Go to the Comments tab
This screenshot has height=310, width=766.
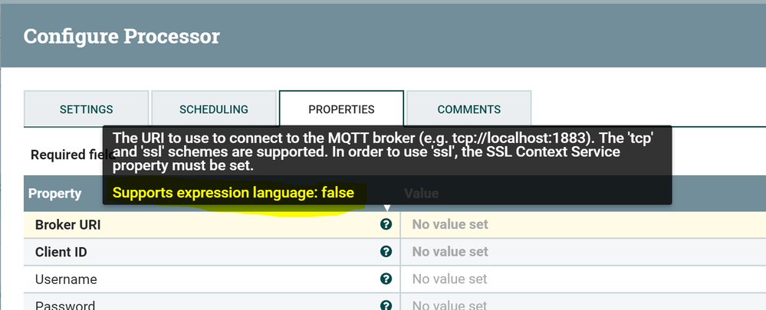tap(468, 109)
